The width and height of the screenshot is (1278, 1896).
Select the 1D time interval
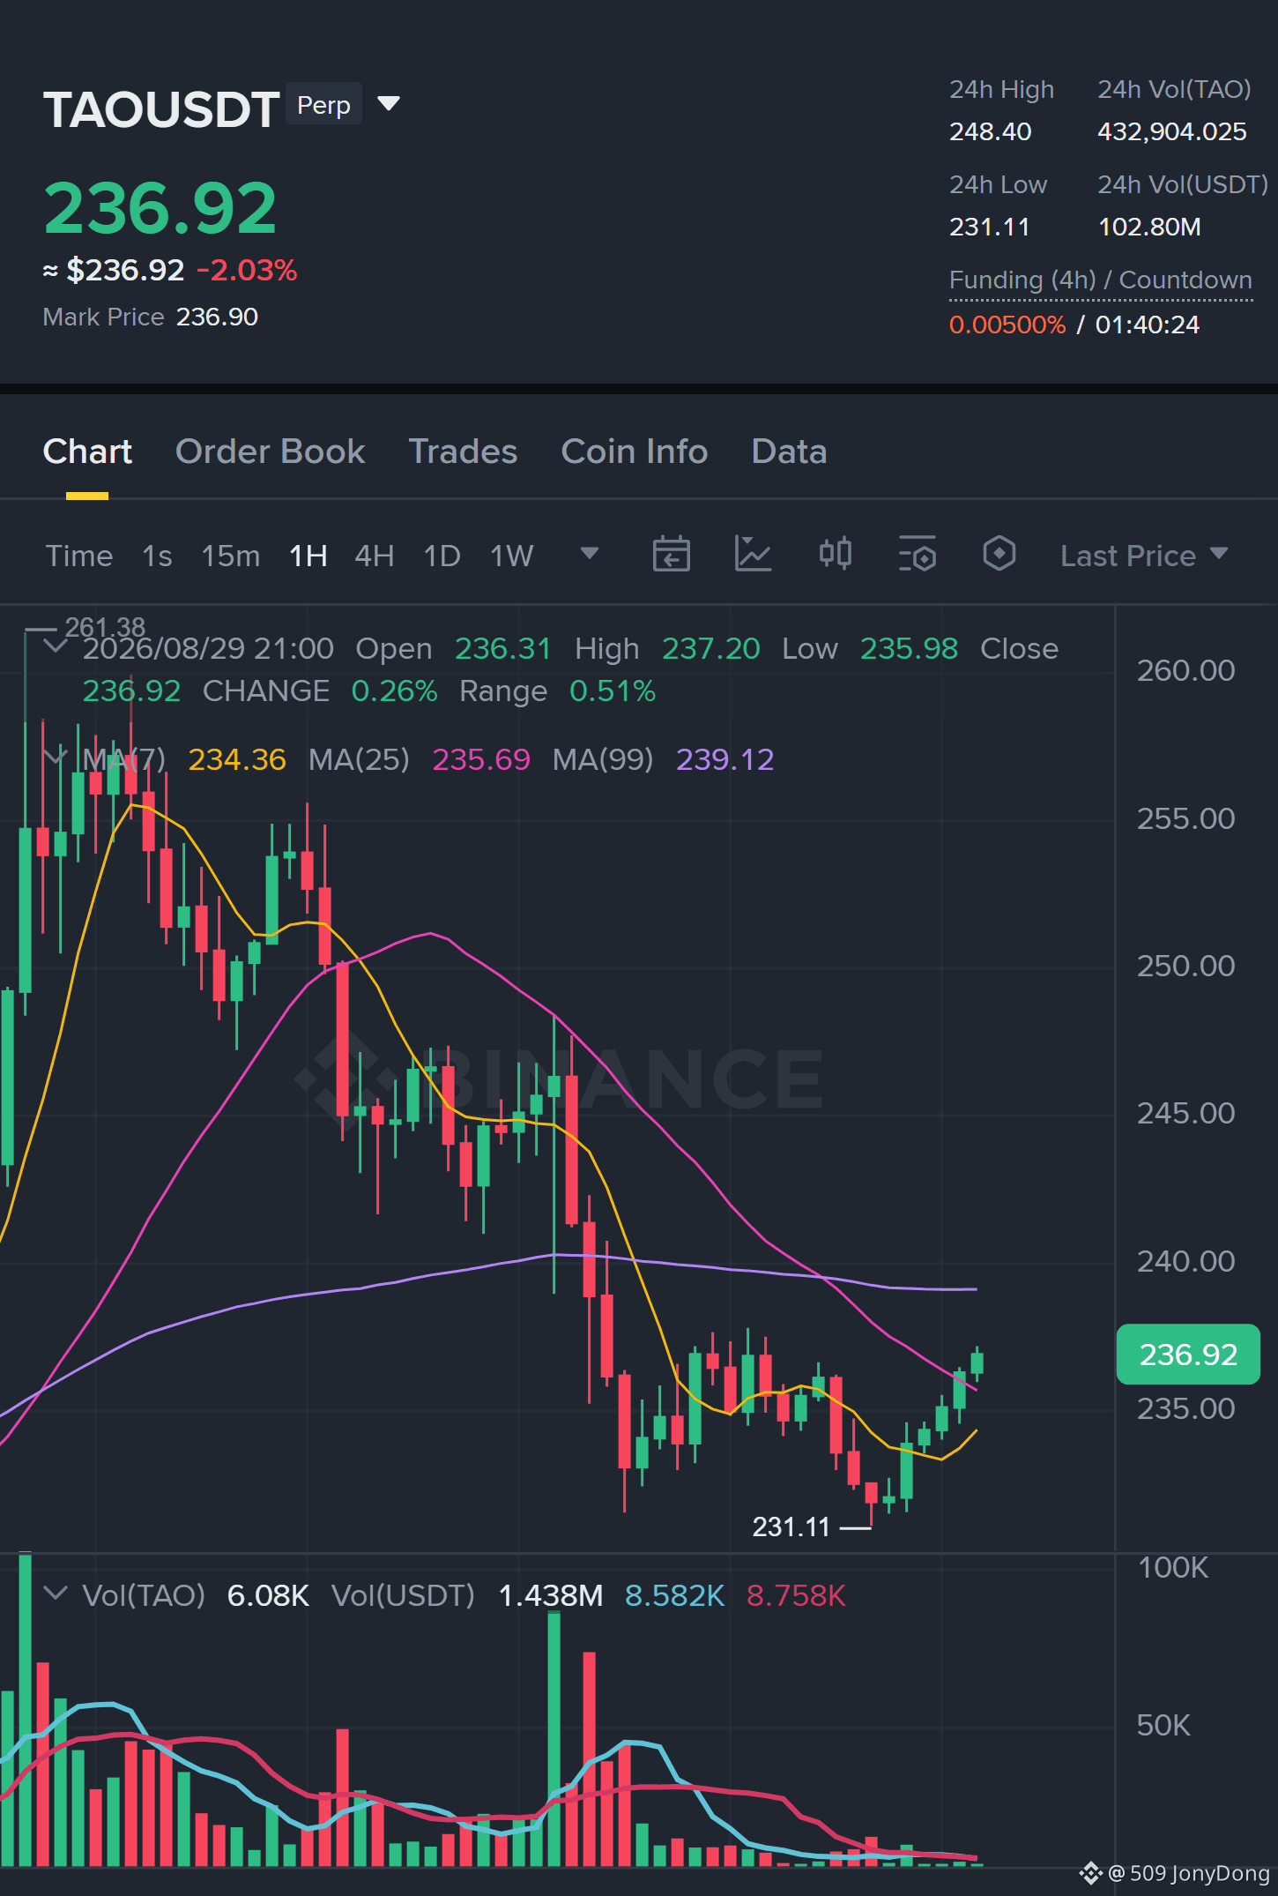tap(442, 556)
